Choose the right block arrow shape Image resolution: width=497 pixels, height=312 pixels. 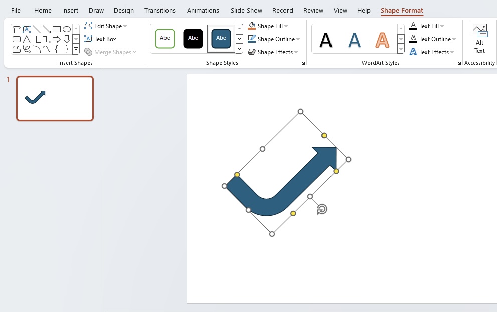[x=56, y=39]
